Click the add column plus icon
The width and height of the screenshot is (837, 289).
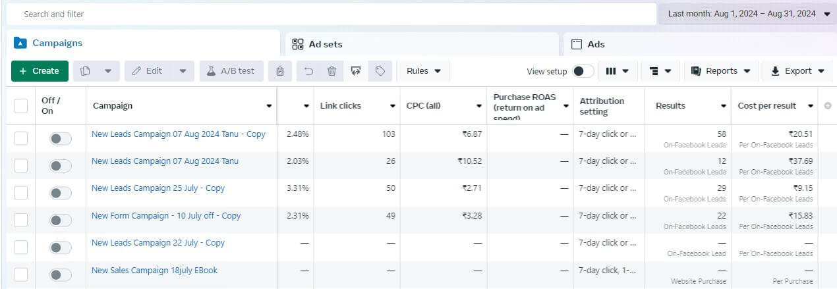pos(828,106)
